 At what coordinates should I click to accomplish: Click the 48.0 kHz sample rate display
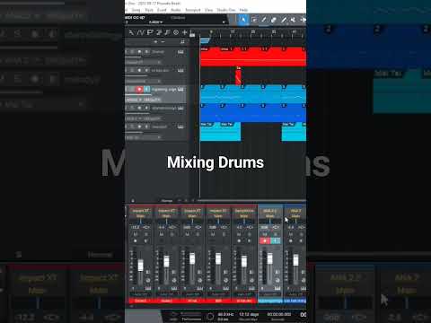(226, 314)
